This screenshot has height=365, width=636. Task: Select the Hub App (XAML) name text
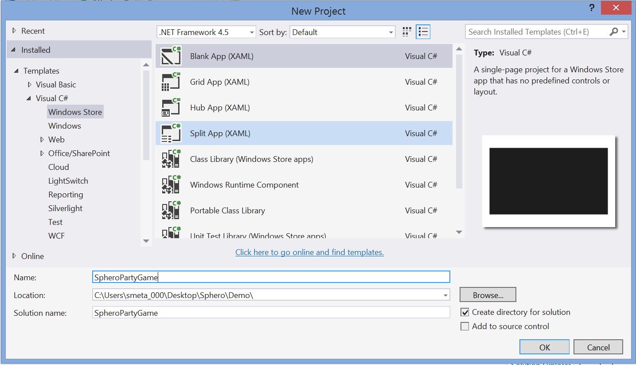point(220,108)
